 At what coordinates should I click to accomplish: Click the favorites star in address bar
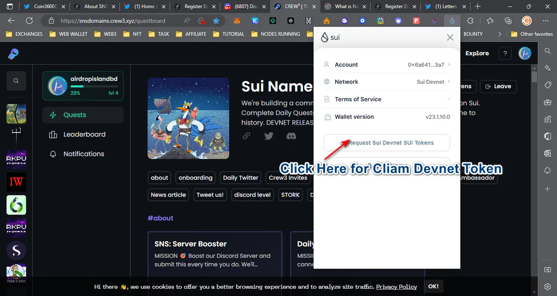tap(216, 21)
